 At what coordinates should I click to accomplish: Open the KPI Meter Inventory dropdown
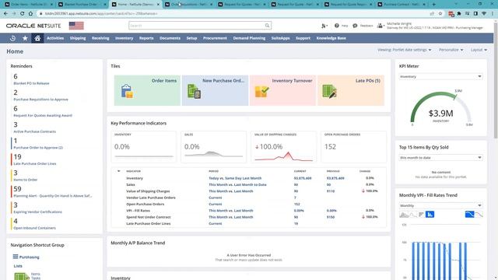click(441, 76)
